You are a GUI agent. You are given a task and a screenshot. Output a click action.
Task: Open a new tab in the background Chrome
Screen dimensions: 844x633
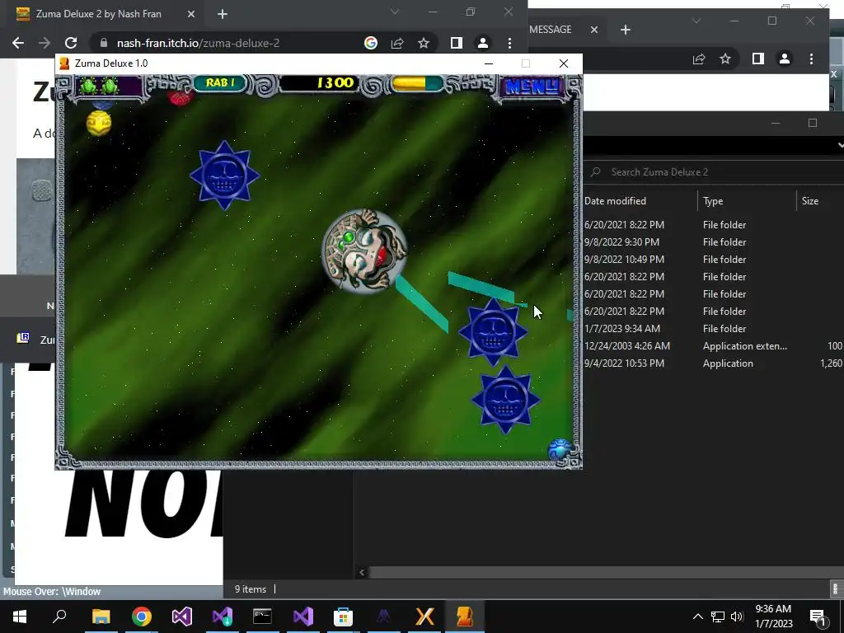[626, 30]
